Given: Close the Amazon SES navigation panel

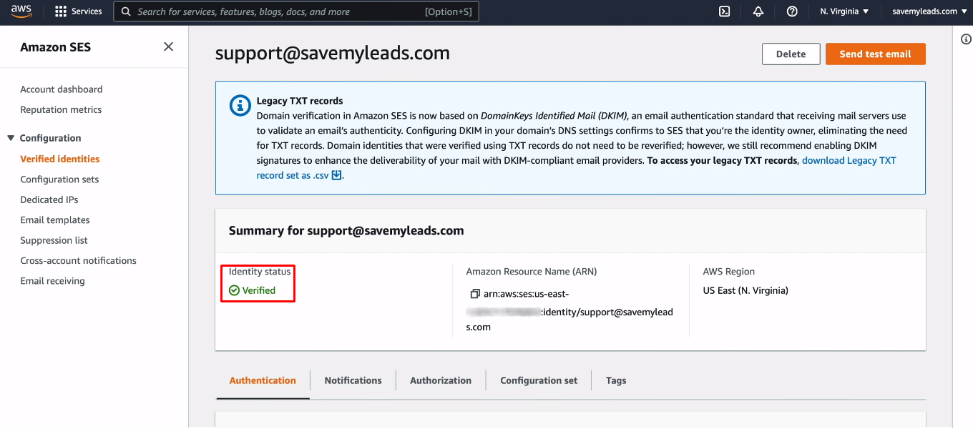Looking at the screenshot, I should tap(169, 46).
